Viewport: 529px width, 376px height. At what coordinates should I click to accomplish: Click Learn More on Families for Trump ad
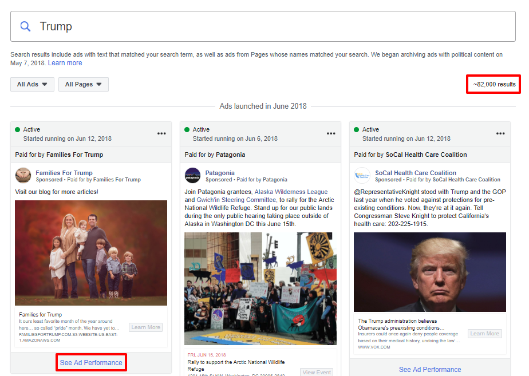point(146,327)
